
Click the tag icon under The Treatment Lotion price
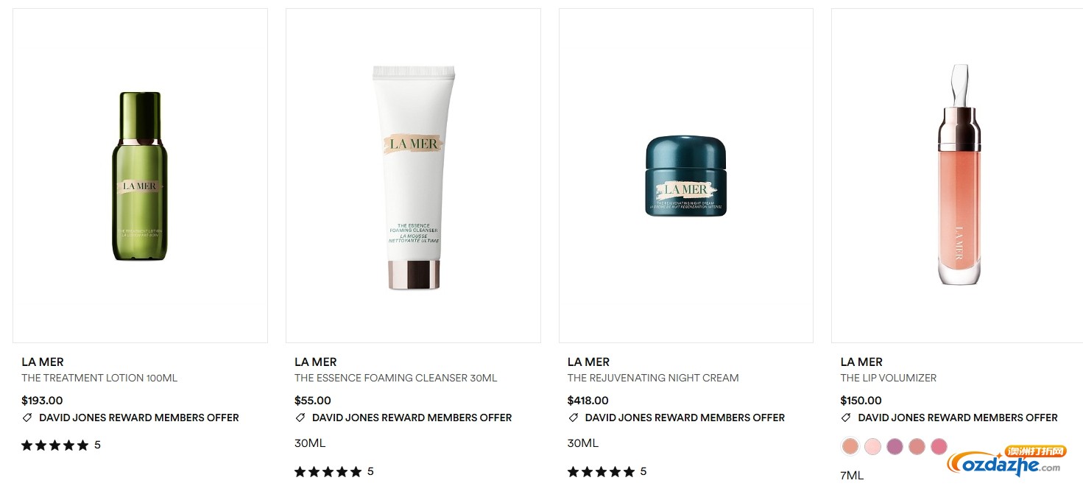point(27,418)
